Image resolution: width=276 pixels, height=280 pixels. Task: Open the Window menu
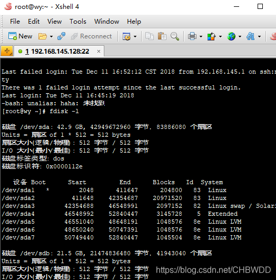[107, 22]
